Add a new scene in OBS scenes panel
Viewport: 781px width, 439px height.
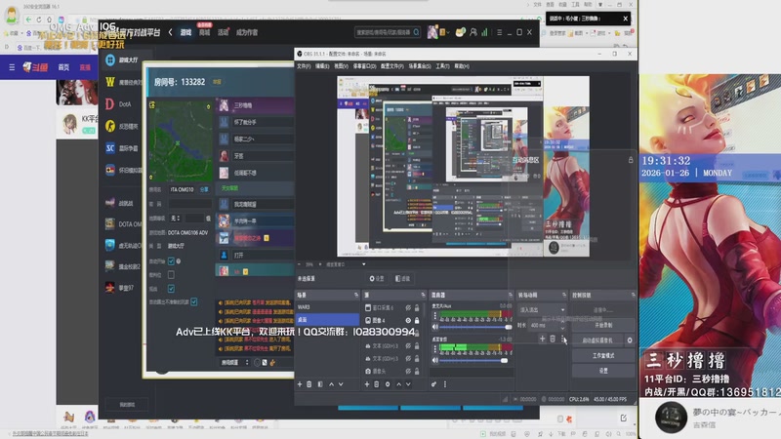(x=300, y=384)
